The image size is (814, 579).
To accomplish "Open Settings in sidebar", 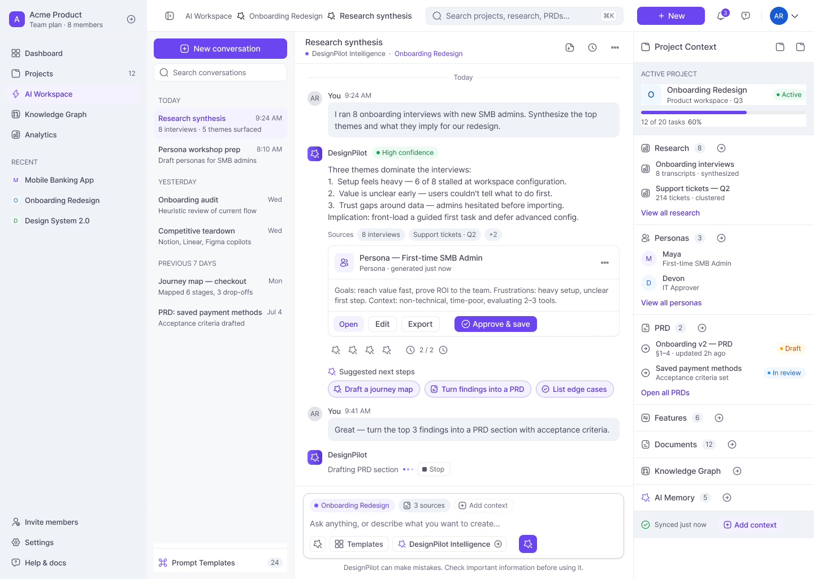I will tap(73, 542).
